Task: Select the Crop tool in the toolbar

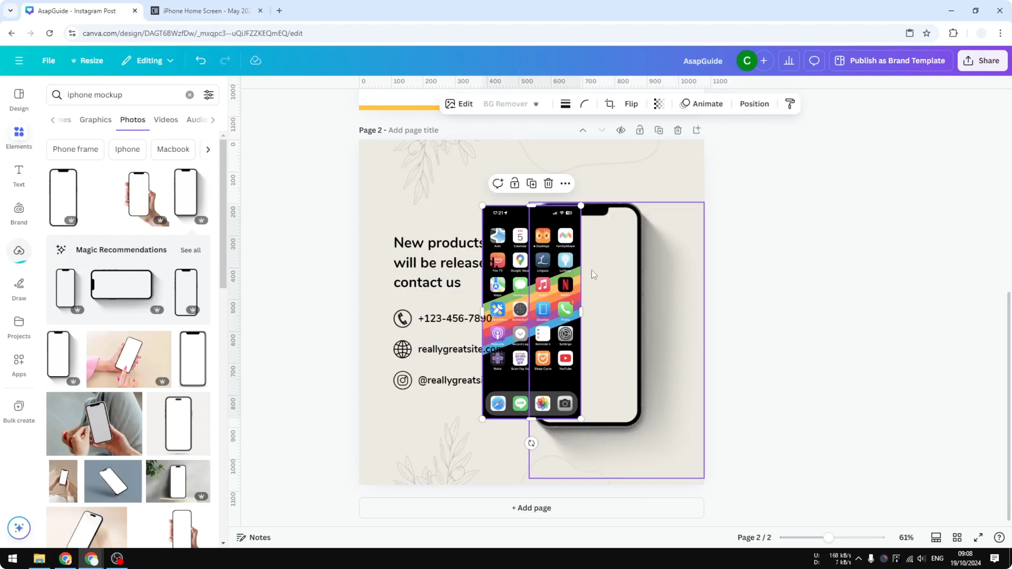Action: click(x=609, y=104)
